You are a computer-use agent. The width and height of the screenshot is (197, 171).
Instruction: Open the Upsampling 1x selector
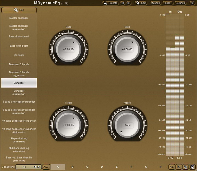tap(25, 167)
